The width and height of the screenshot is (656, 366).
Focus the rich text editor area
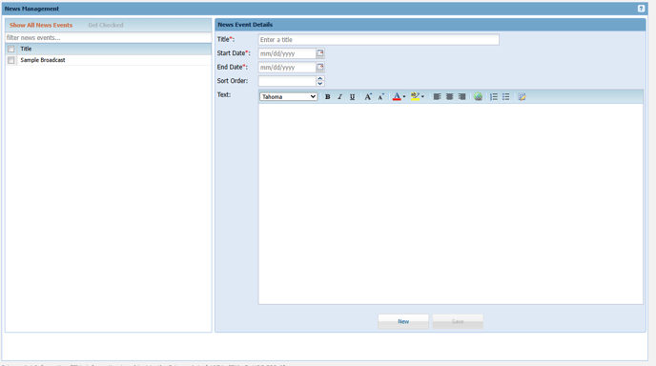[x=451, y=204]
